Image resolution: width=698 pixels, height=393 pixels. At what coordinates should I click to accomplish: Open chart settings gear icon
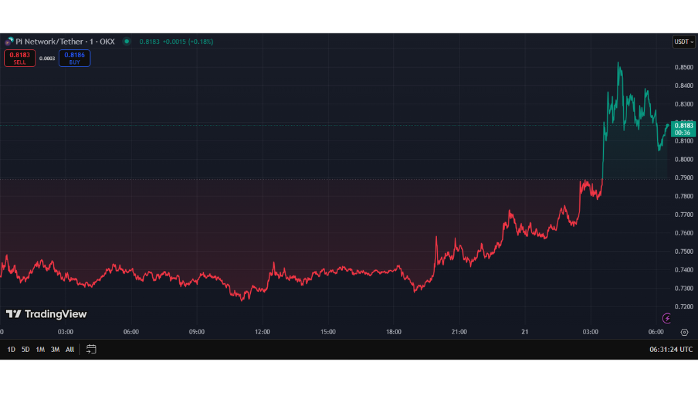pyautogui.click(x=684, y=332)
